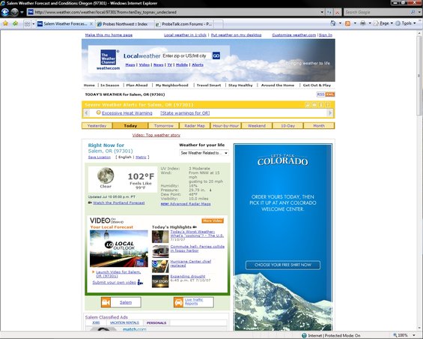423x339 pixels.
Task: Open the Alerts link under Local weather
Action: pyautogui.click(x=198, y=65)
